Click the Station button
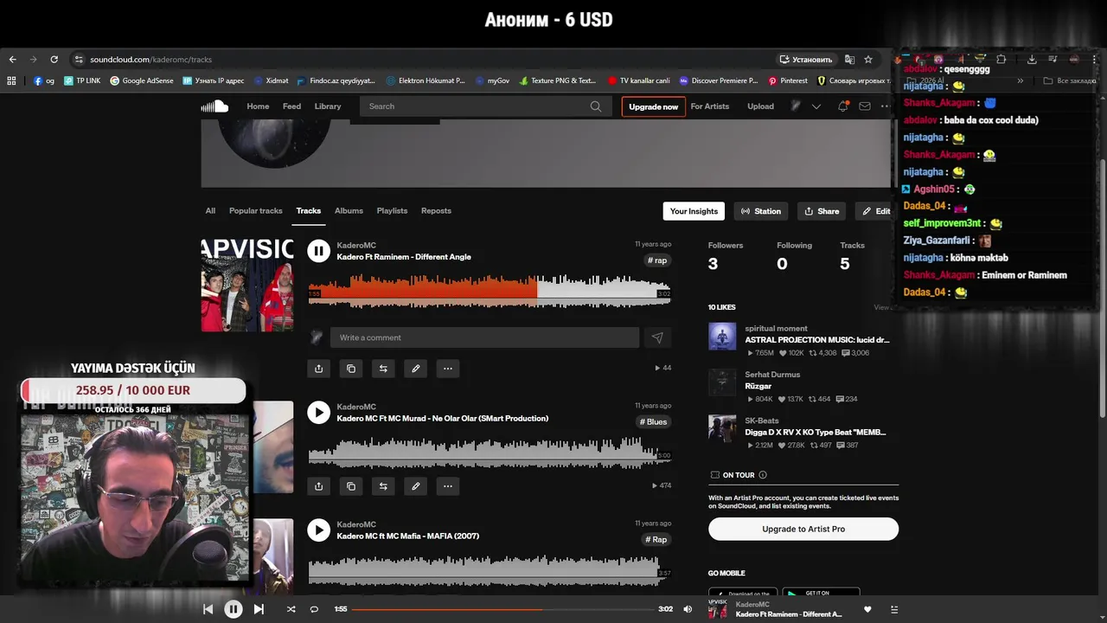 761,211
